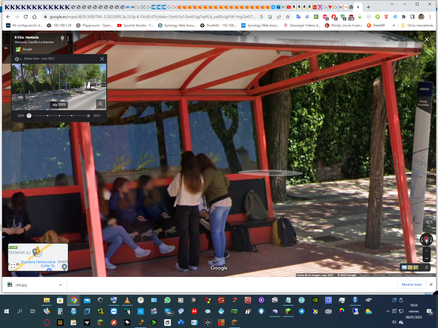Screen dimensions: 438x328
Task: Click the back arrow left of address card
Action: pos(6,48)
